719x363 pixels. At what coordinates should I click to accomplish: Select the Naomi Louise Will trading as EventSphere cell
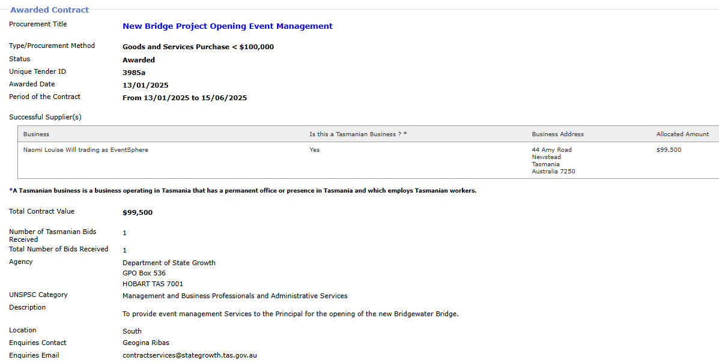pos(86,149)
